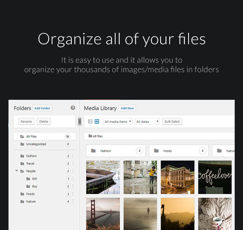This screenshot has width=243, height=230.
Task: Click the Add Folder button
Action: coord(42,108)
